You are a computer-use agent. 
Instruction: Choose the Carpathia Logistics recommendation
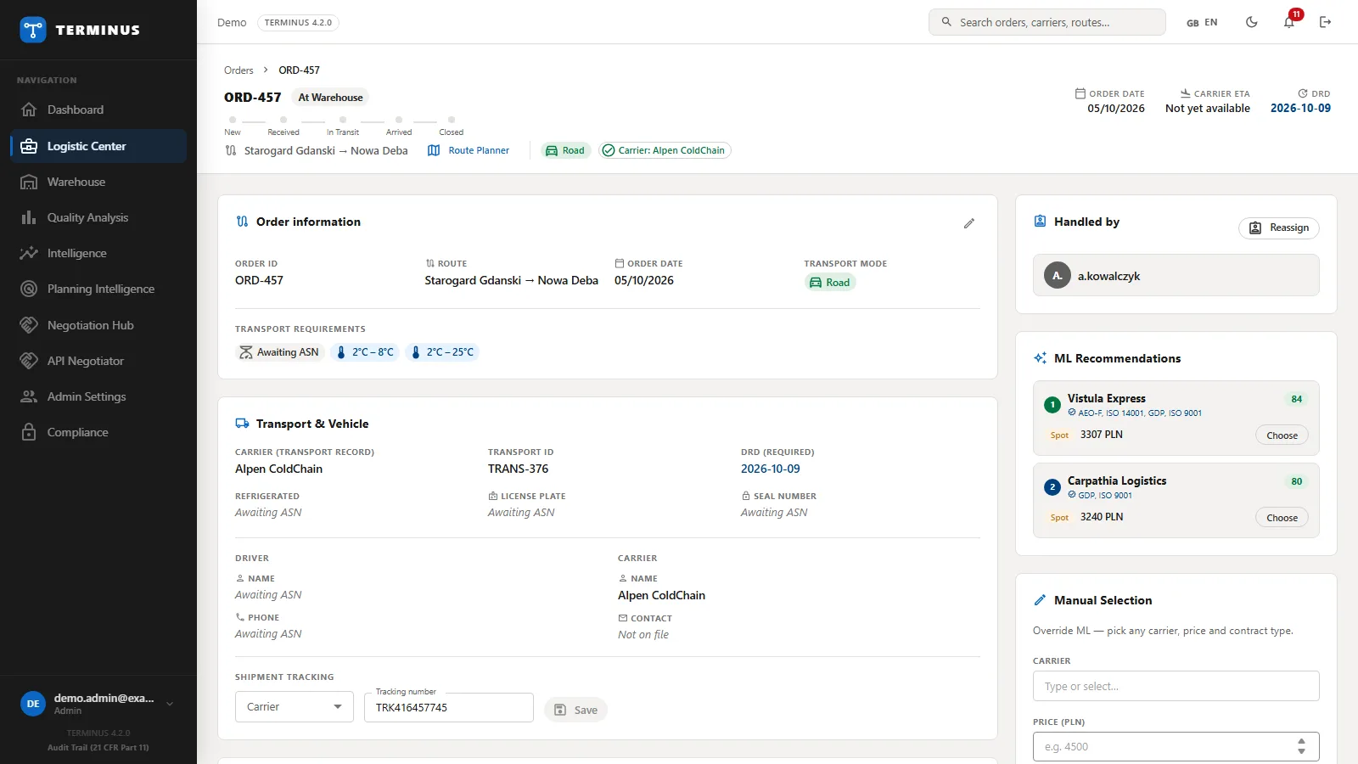click(x=1282, y=518)
